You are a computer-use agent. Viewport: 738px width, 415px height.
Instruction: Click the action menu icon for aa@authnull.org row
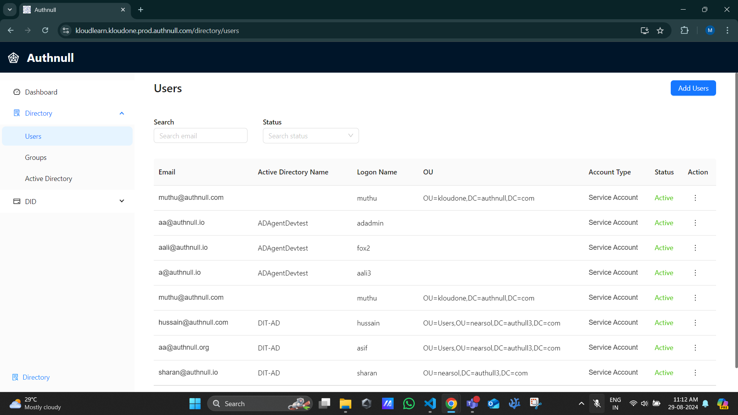pyautogui.click(x=695, y=348)
